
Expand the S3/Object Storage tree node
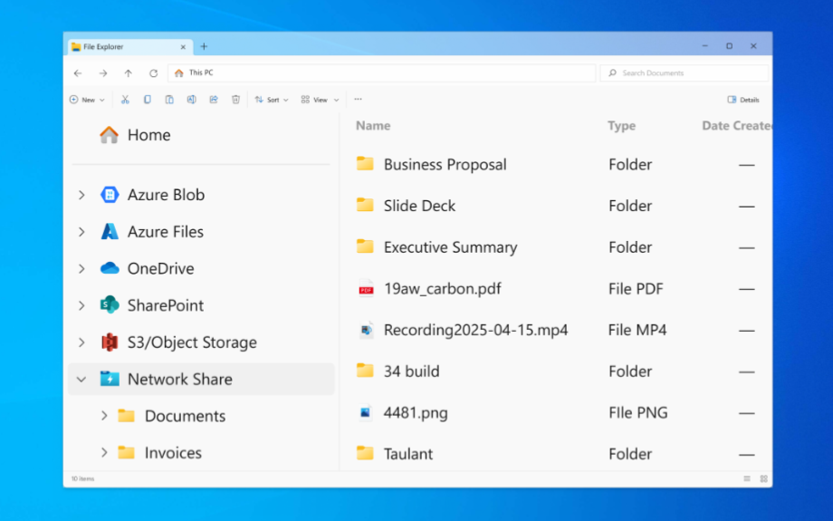pos(81,343)
